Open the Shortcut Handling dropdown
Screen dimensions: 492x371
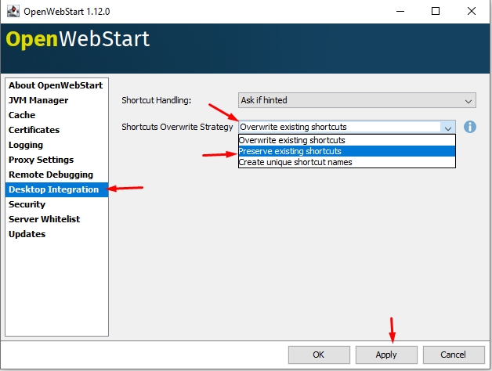coord(357,100)
